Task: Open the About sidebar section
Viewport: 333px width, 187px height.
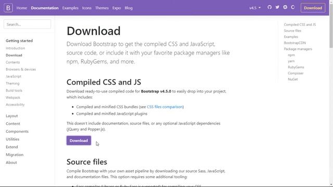Action: point(11,163)
